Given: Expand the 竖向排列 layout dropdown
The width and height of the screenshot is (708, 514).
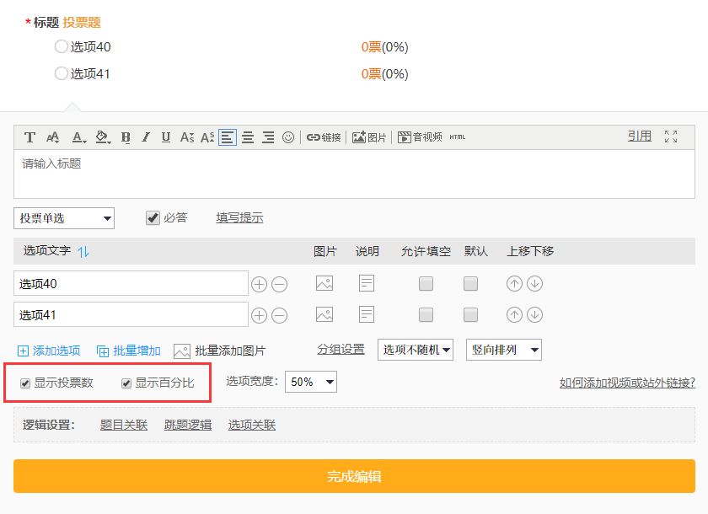Looking at the screenshot, I should click(x=503, y=350).
